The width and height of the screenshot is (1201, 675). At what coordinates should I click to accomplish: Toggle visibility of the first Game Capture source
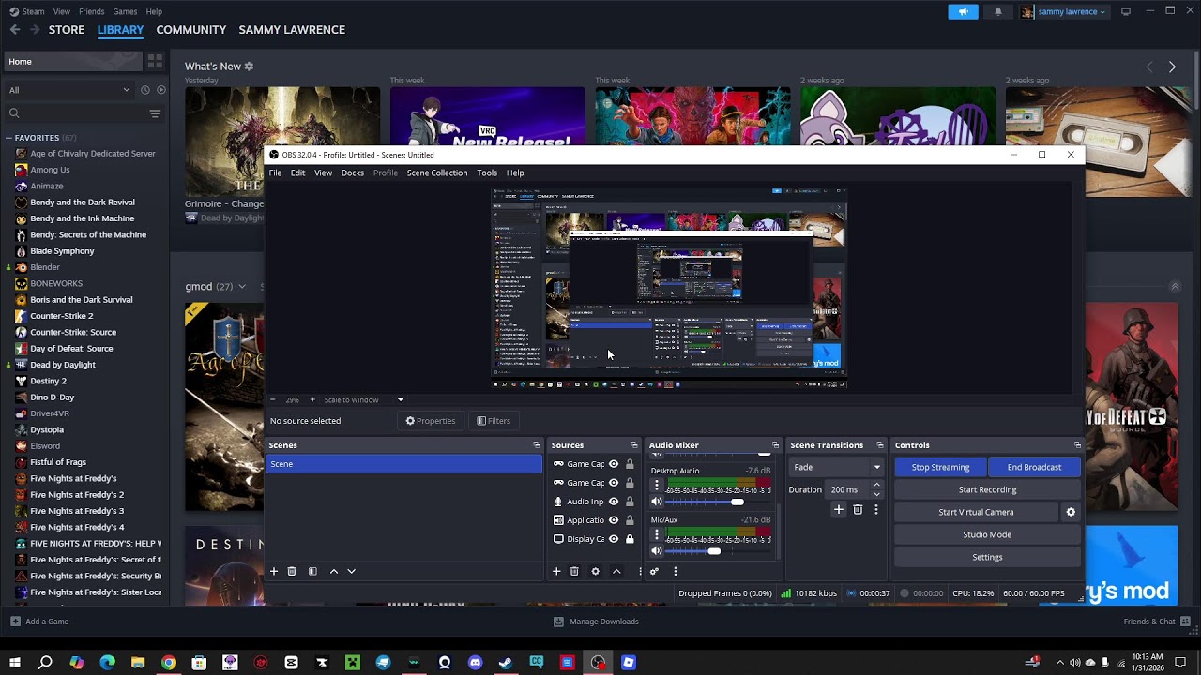pos(614,464)
